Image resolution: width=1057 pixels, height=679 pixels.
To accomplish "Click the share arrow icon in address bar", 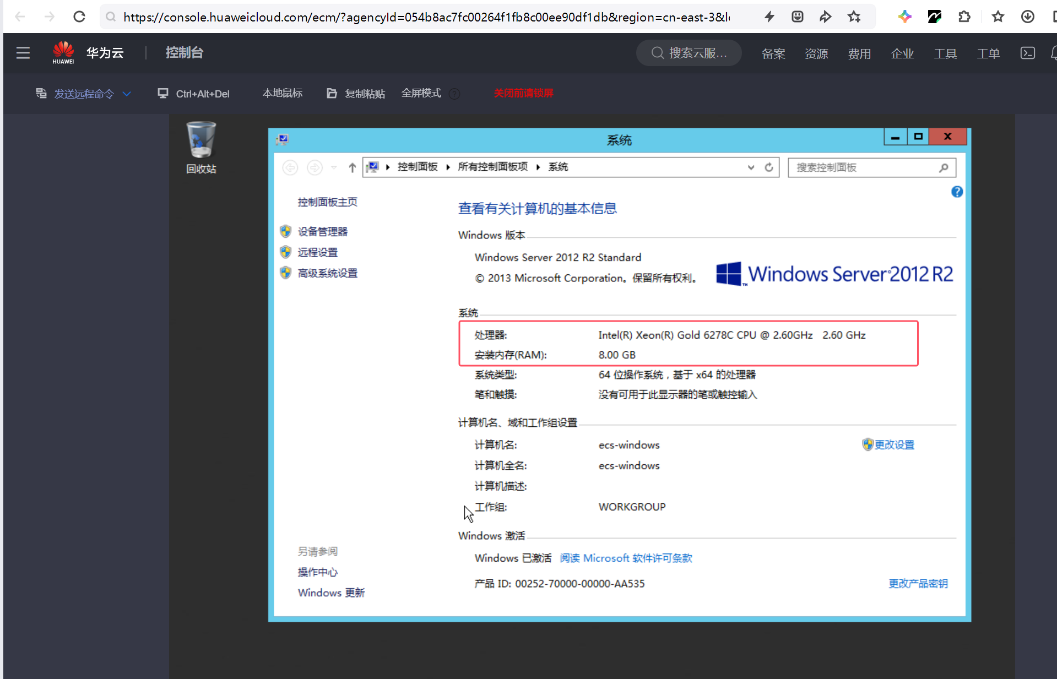I will tap(825, 17).
